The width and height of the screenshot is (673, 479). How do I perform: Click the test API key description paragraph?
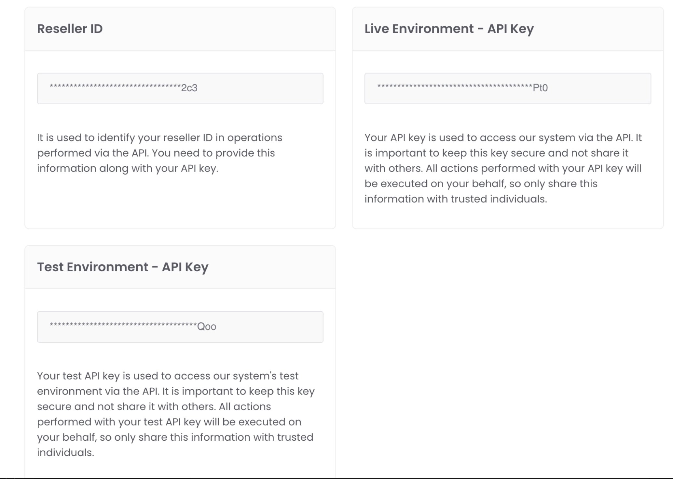point(176,414)
